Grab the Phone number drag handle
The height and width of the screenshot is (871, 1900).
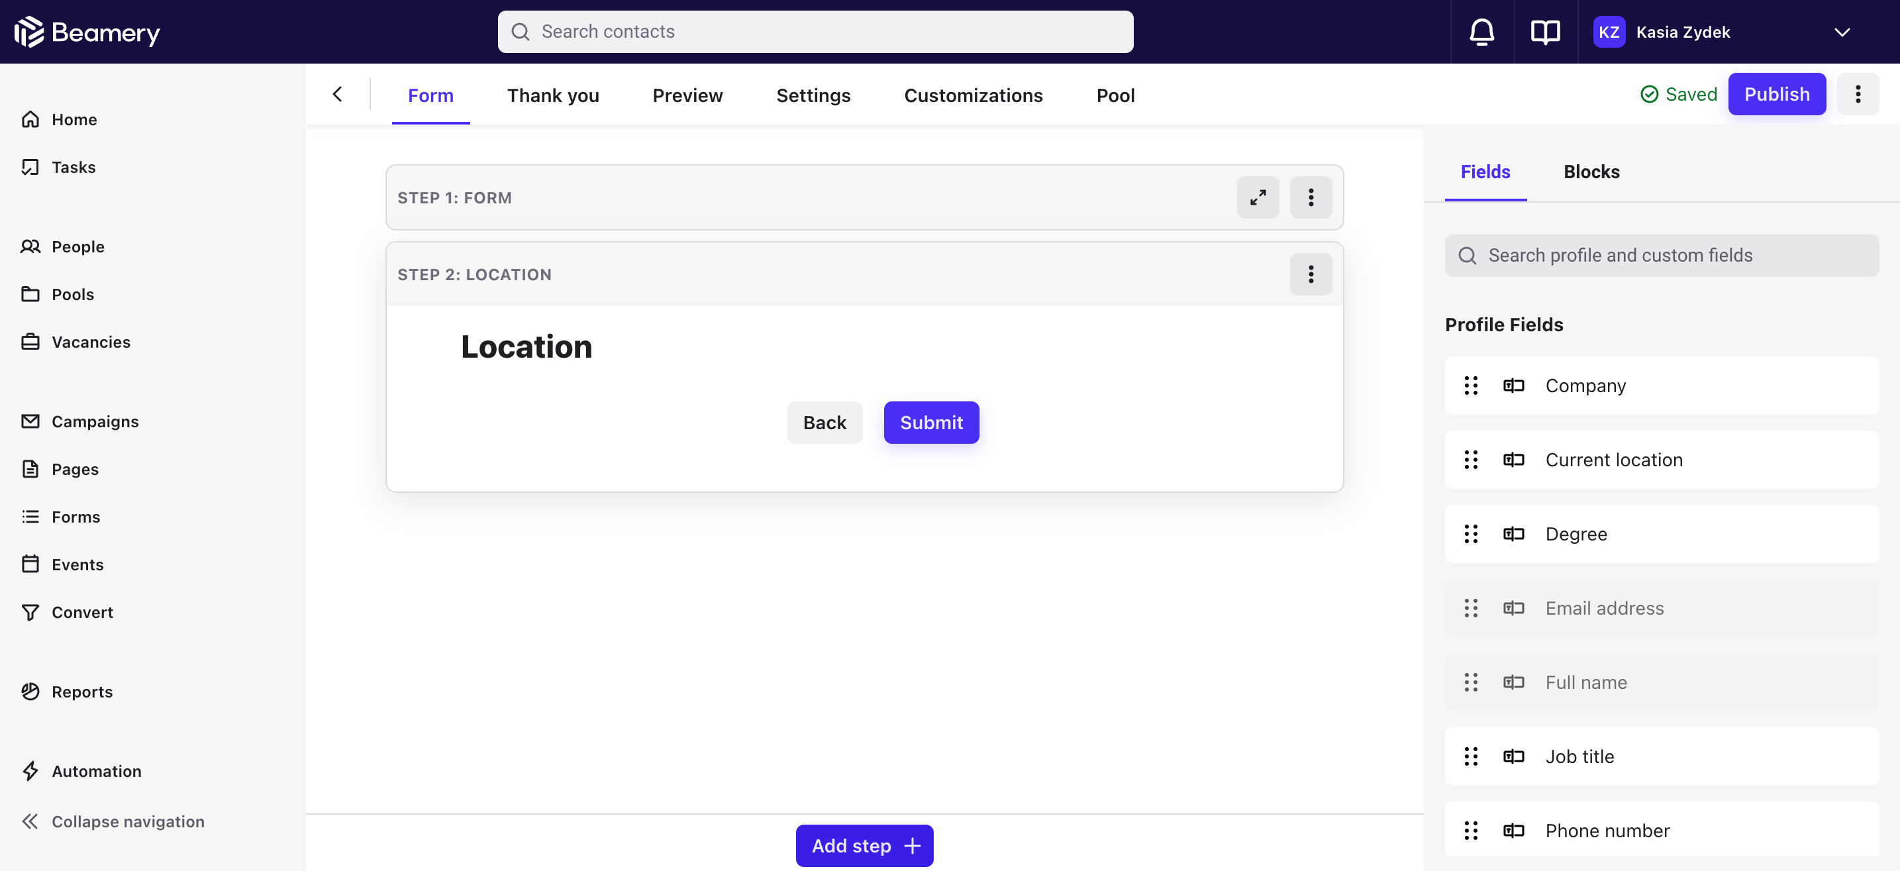tap(1471, 831)
